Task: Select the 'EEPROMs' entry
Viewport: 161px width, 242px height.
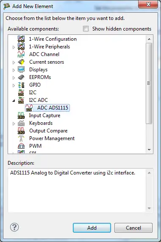Action: pyautogui.click(x=40, y=77)
